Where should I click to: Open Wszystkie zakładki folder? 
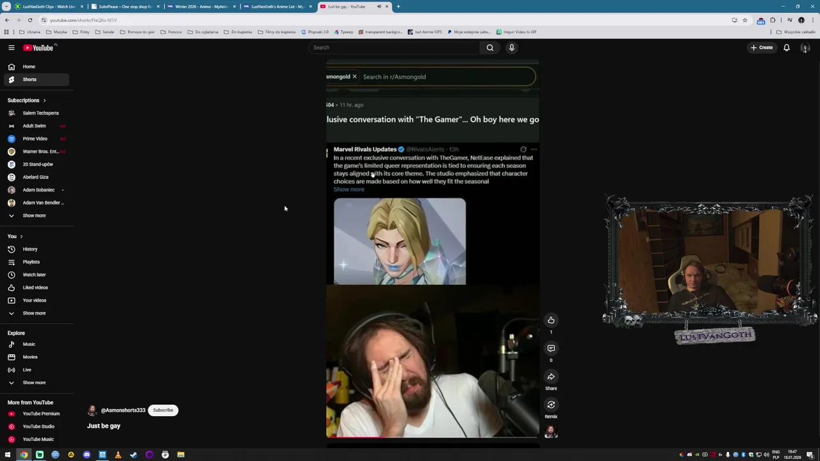point(796,31)
